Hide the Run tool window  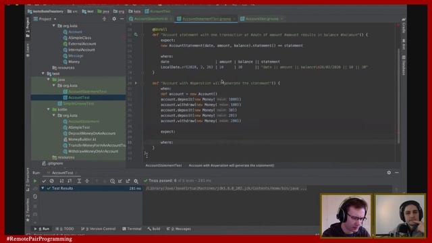(397, 173)
